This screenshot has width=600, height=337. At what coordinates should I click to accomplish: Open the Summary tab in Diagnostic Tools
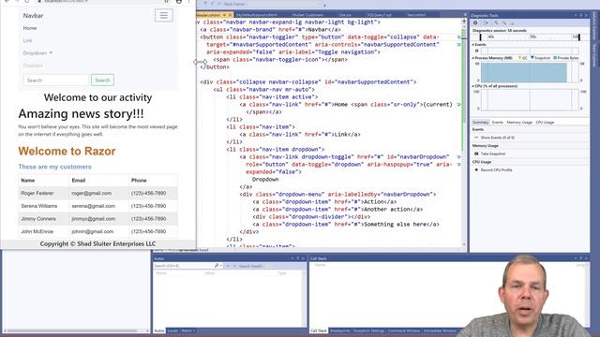tap(481, 123)
